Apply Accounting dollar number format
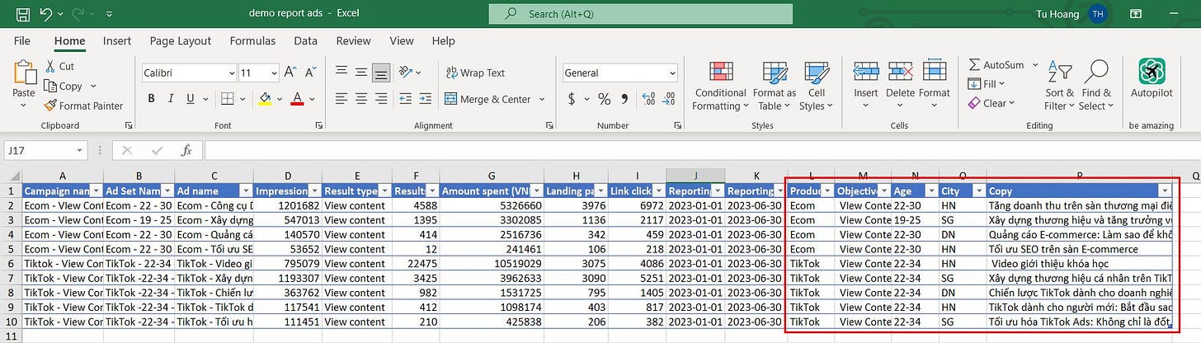Screen dimensions: 1201x343 click(x=572, y=99)
